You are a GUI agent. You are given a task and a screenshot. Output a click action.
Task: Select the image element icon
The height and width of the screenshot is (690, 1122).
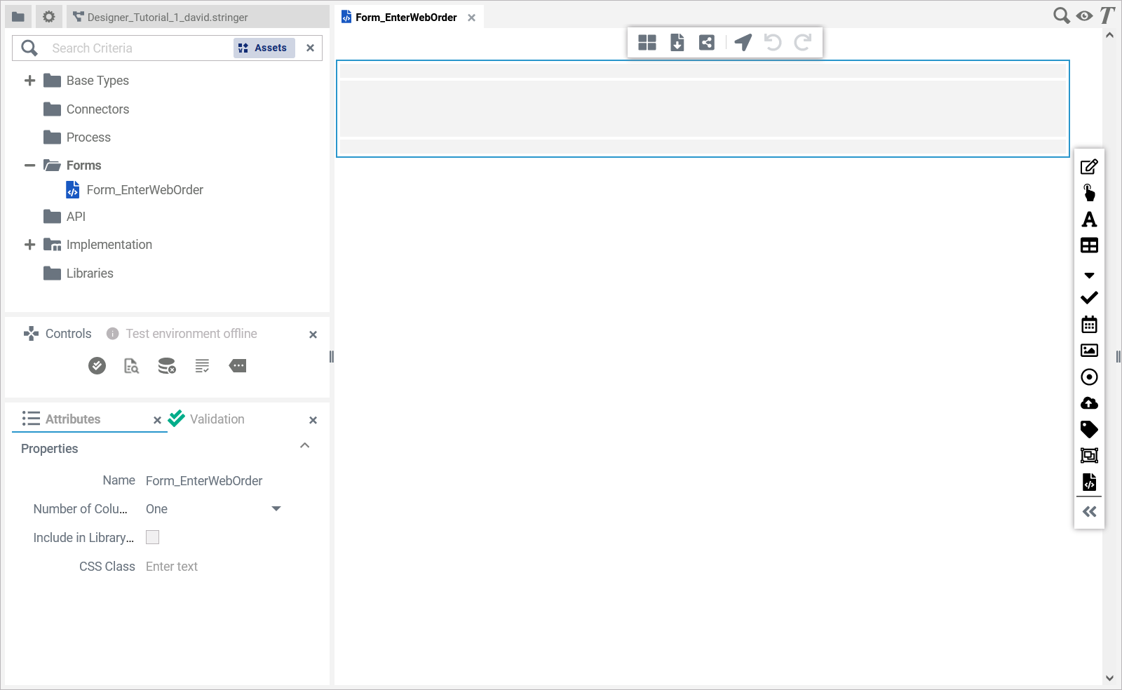[x=1089, y=351]
